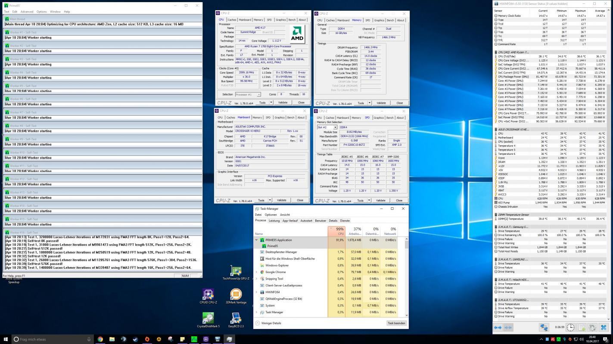The image size is (613, 344).
Task: Open Task Manager Optionen menu
Action: pos(271,215)
